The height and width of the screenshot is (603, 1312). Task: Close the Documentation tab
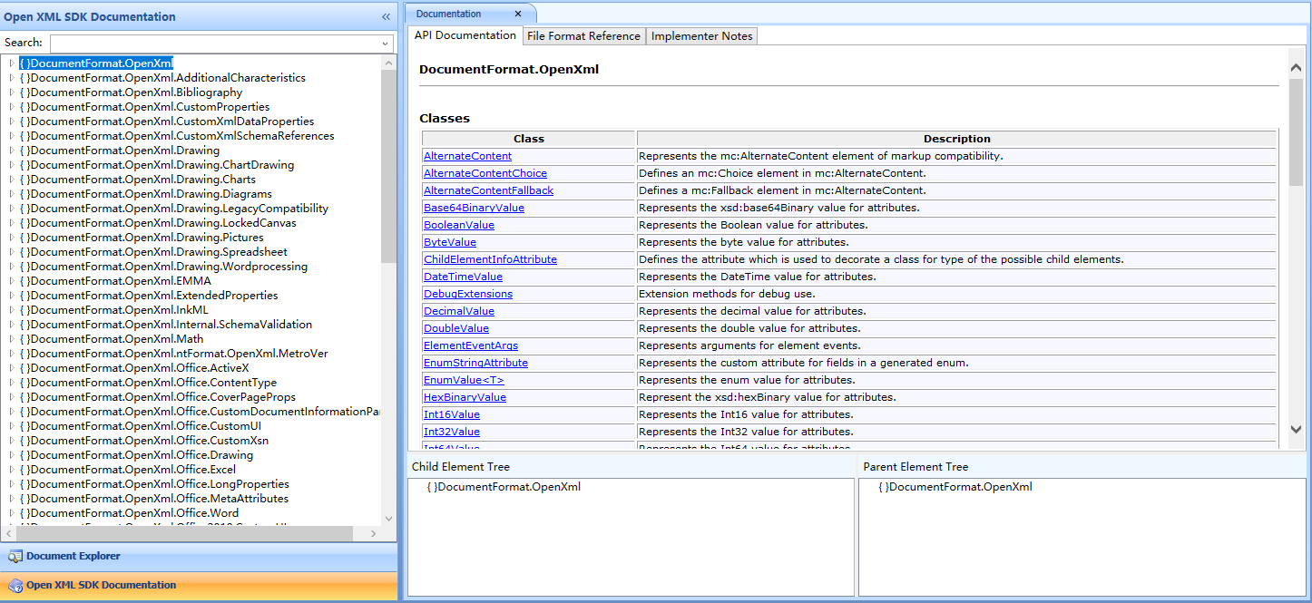518,14
